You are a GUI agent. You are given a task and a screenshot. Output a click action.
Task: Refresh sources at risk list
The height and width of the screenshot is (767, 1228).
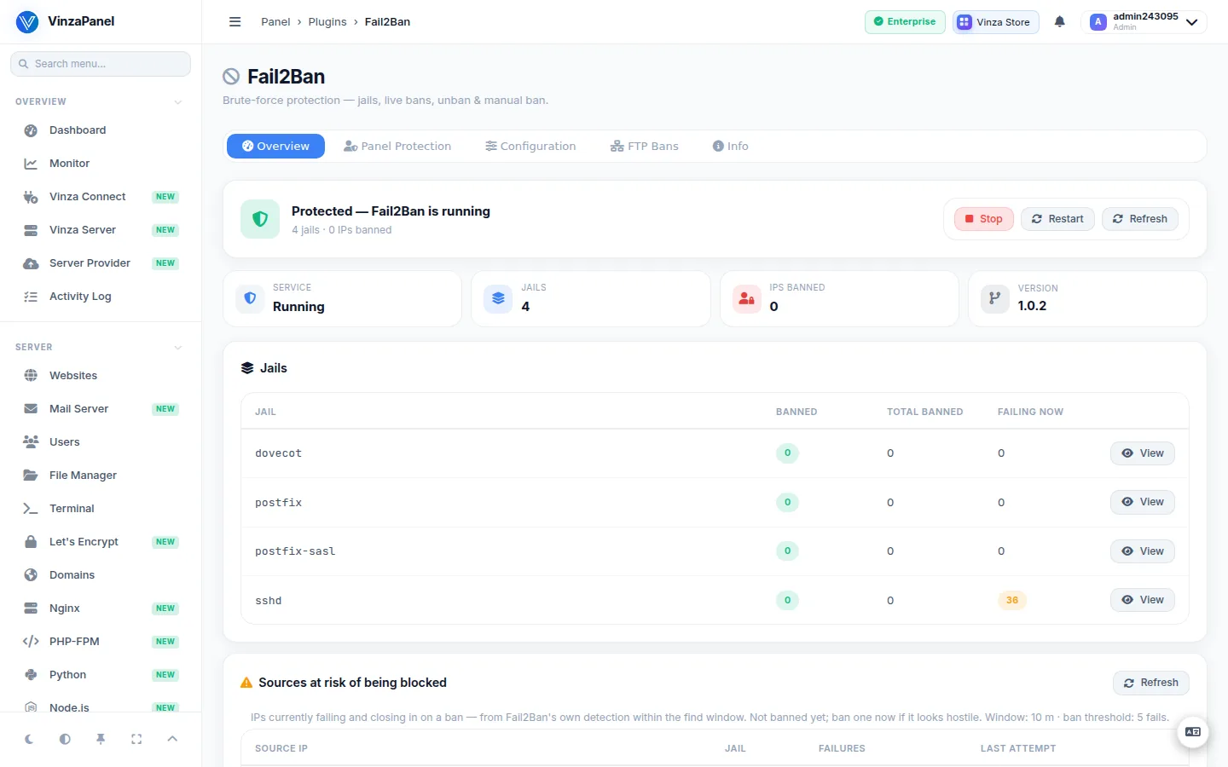[x=1151, y=683]
